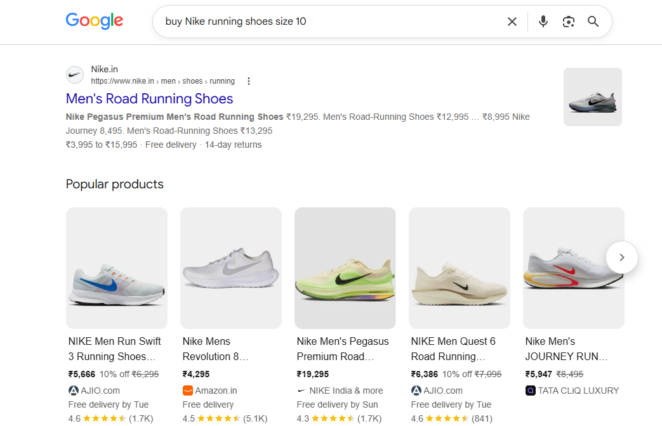Click the Popular products heading
Screen dimensions: 662x426
pos(114,184)
